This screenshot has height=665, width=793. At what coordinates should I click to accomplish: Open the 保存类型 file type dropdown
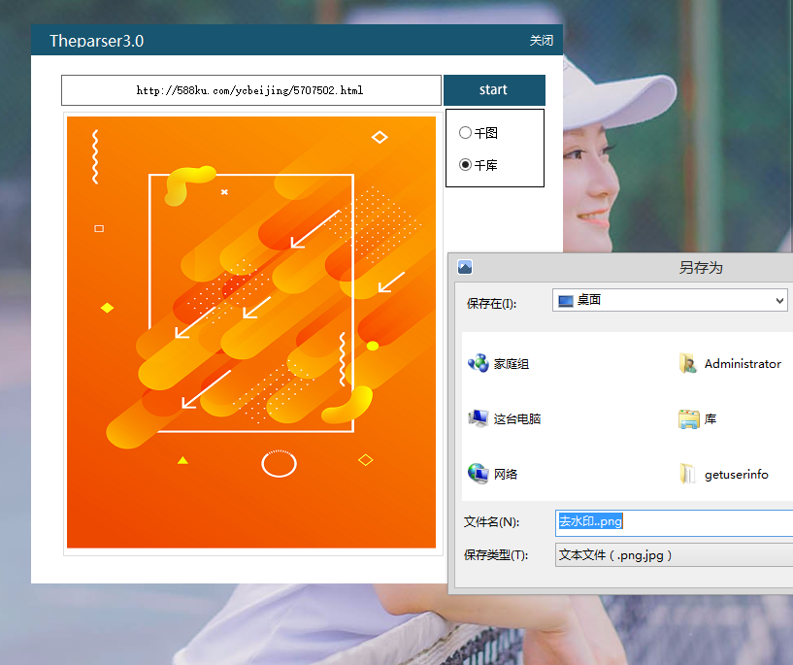[x=675, y=555]
